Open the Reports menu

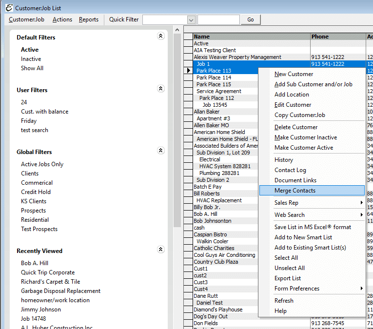[88, 19]
